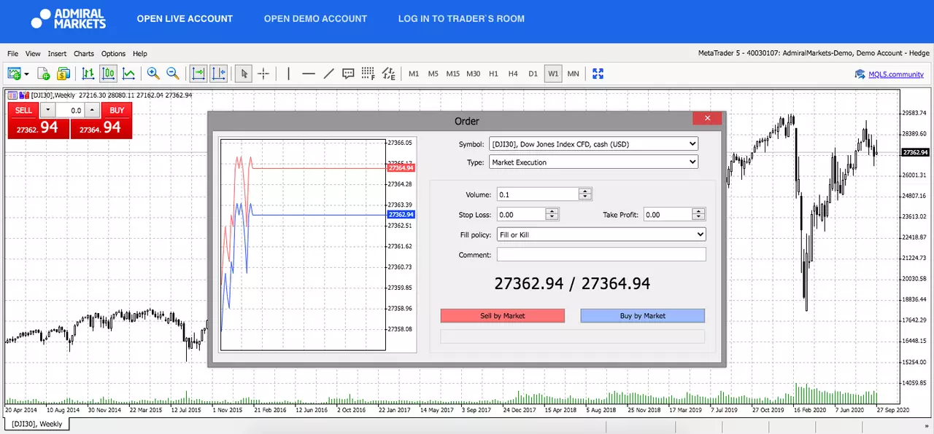Toggle fullscreen chart mode

coord(598,74)
